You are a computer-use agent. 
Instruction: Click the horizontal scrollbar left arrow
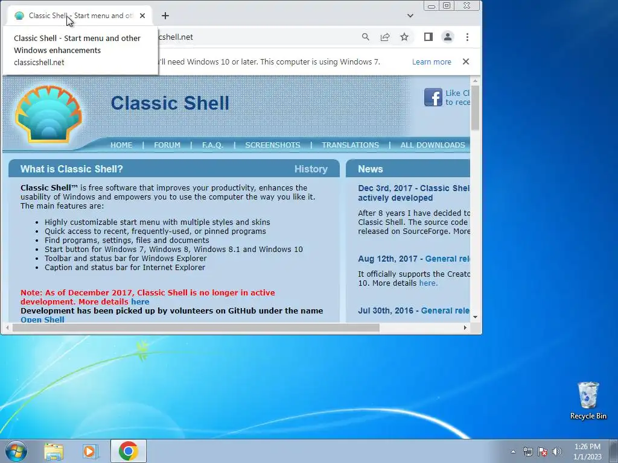7,327
